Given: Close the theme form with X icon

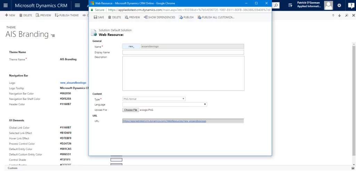Looking at the screenshot, I should [x=353, y=15].
